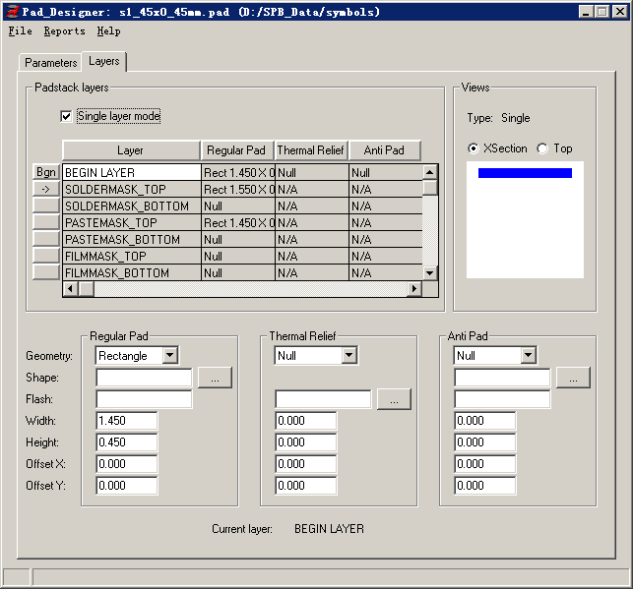Click the vertical scrollbar thumb of layer table

click(x=430, y=188)
